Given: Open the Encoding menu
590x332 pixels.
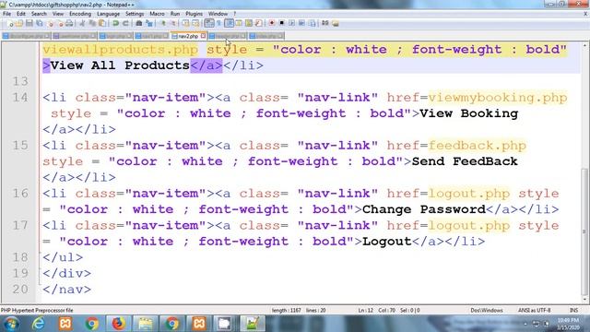Looking at the screenshot, I should [x=80, y=14].
